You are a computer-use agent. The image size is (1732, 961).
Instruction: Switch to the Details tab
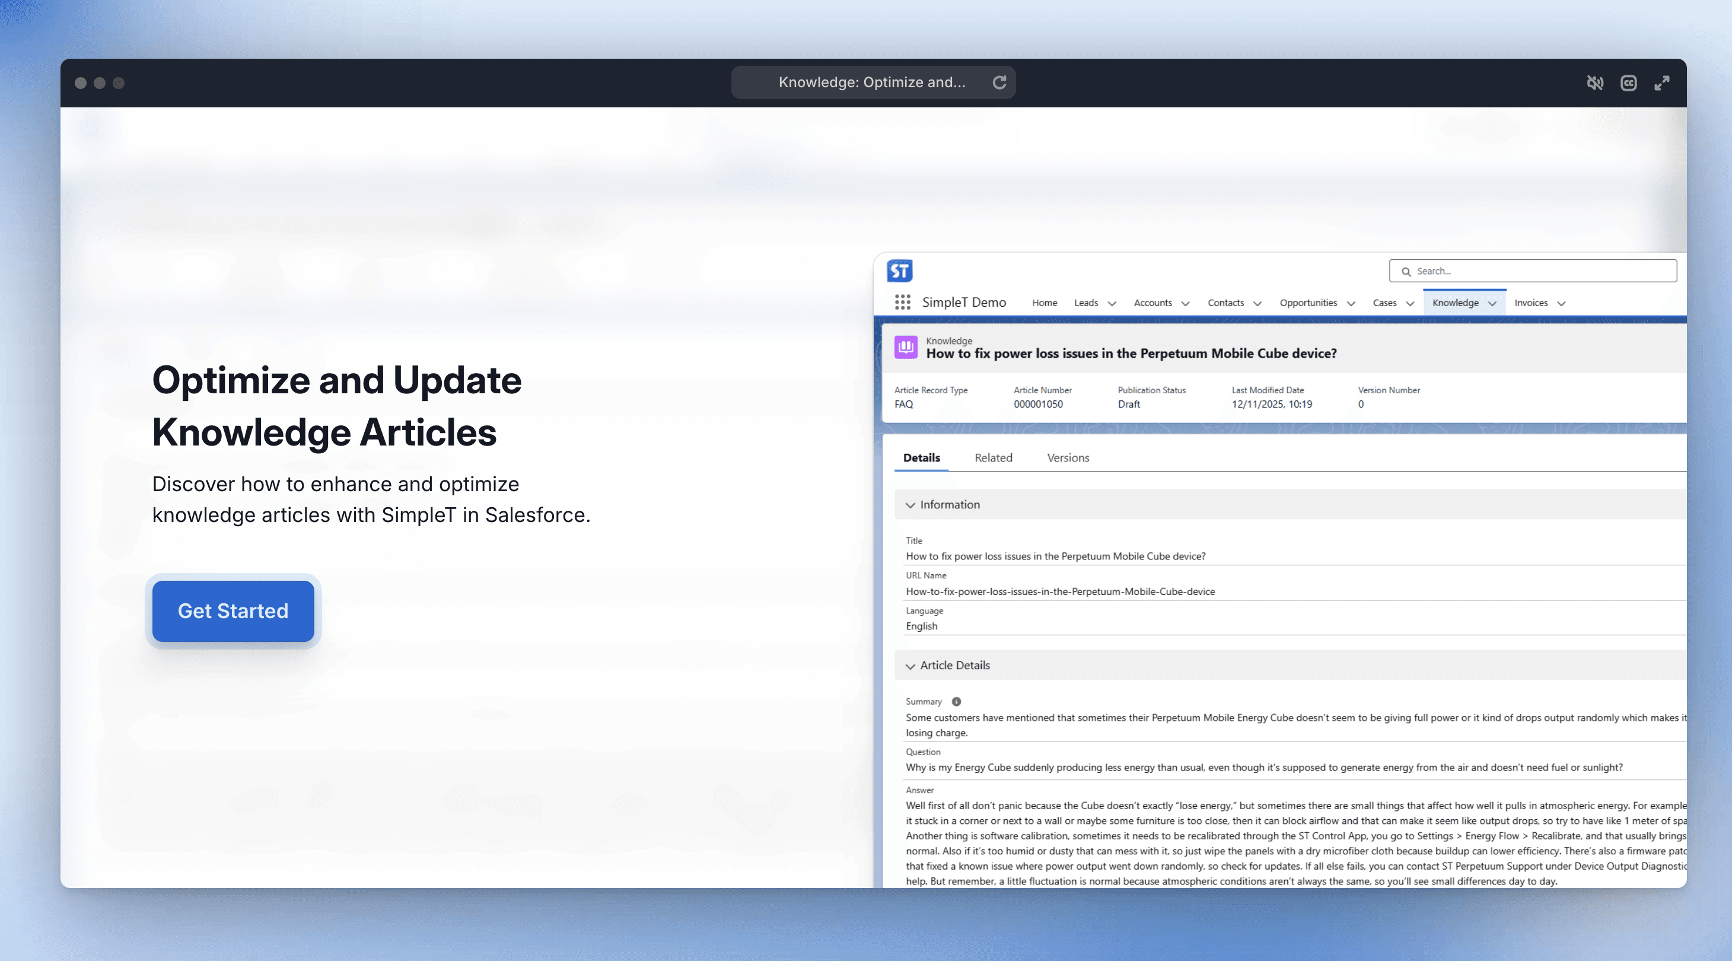pyautogui.click(x=921, y=457)
